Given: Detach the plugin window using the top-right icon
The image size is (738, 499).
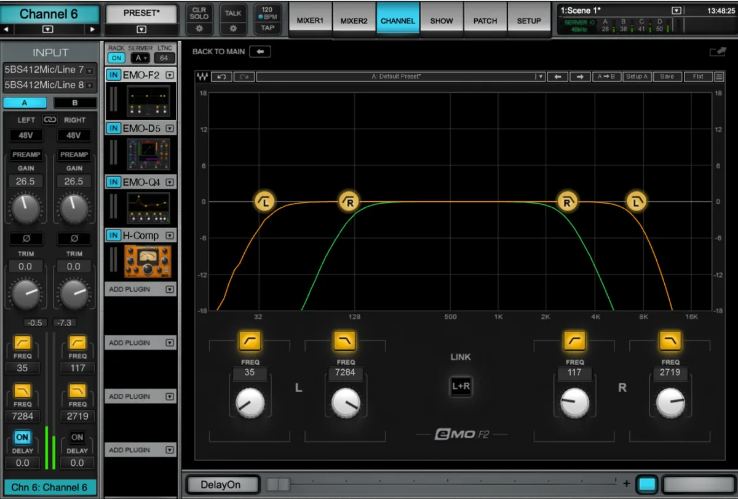Looking at the screenshot, I should click(717, 52).
